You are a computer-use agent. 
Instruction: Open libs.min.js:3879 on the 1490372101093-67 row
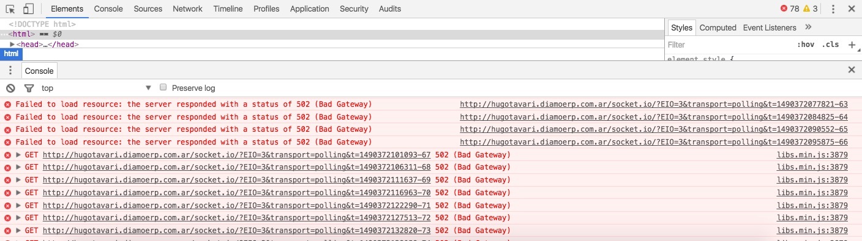812,155
